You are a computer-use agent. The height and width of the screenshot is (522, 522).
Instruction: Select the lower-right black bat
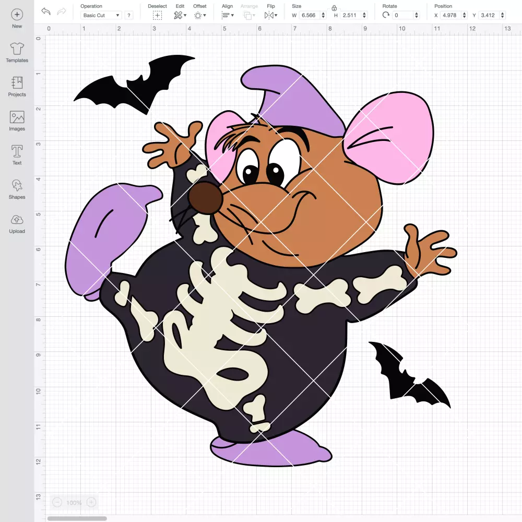pos(410,375)
